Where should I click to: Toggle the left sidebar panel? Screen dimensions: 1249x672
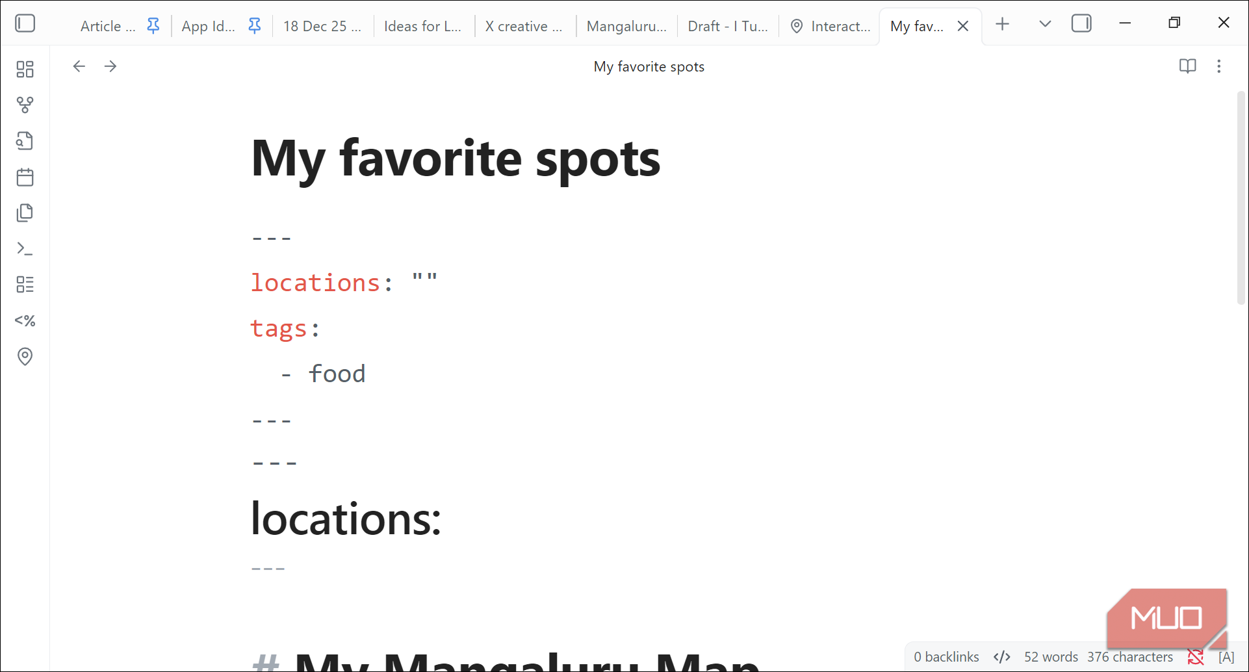[x=25, y=23]
